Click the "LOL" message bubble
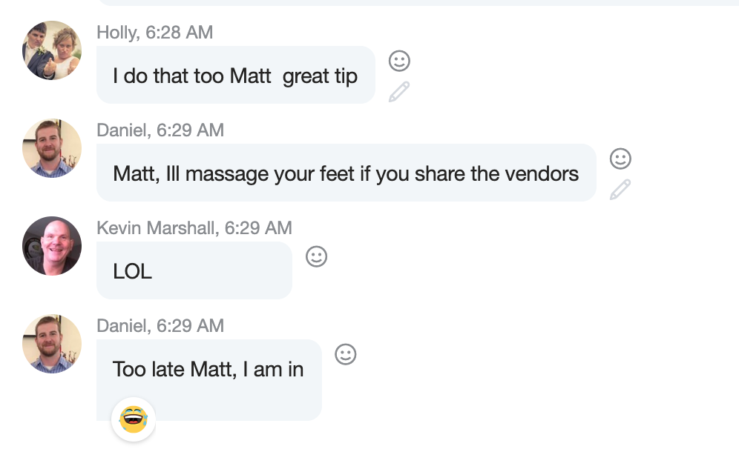This screenshot has width=739, height=449. point(194,271)
